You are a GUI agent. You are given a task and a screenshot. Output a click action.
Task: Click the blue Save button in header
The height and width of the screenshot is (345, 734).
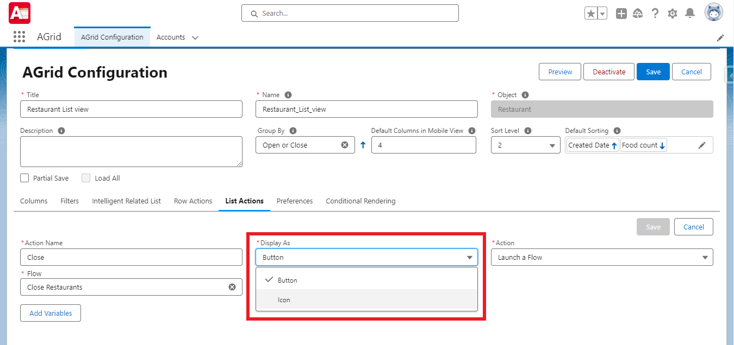[654, 72]
